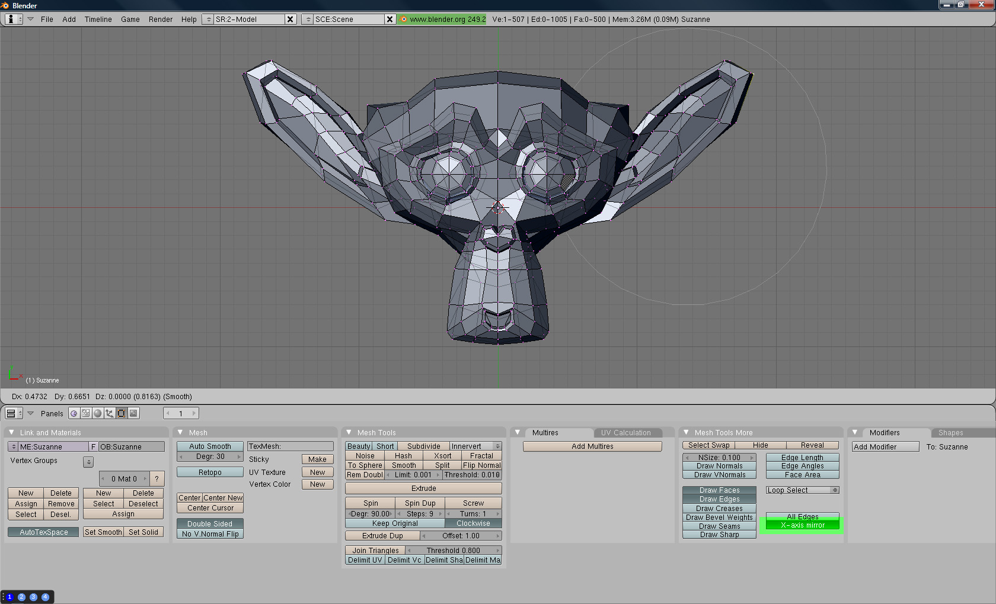Switch to the Logic panels icon
This screenshot has height=604, width=996.
(74, 413)
